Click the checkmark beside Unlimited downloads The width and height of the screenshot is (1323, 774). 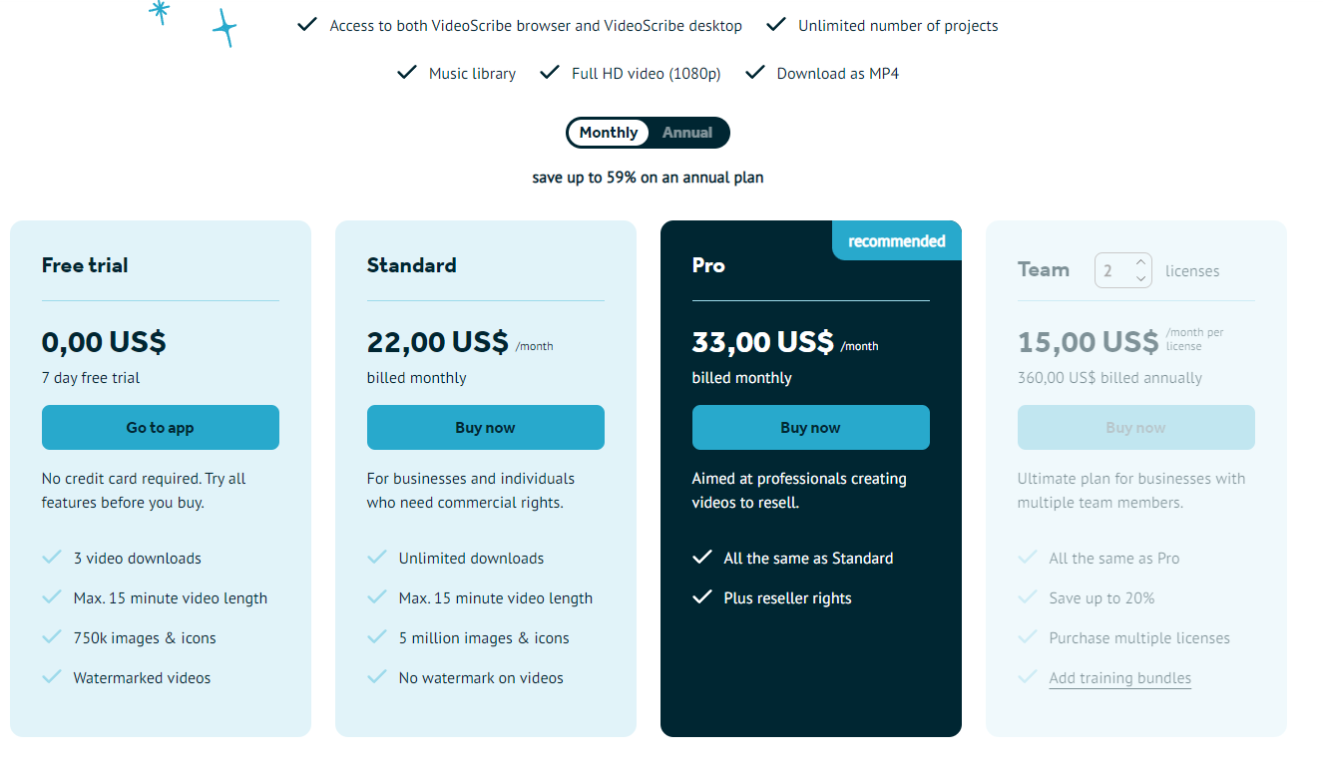377,558
